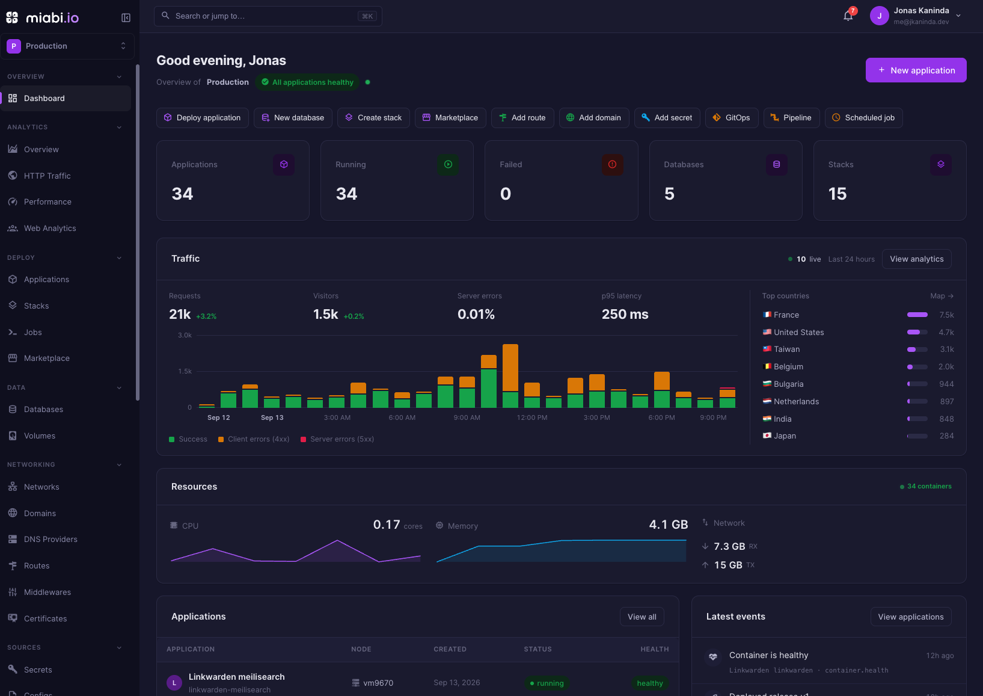Image resolution: width=983 pixels, height=696 pixels.
Task: Collapse ANALYTICS sidebar section
Action: tap(119, 128)
